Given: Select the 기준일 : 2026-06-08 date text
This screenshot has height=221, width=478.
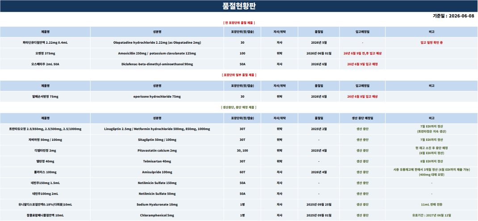Looking at the screenshot, I should pyautogui.click(x=453, y=16).
